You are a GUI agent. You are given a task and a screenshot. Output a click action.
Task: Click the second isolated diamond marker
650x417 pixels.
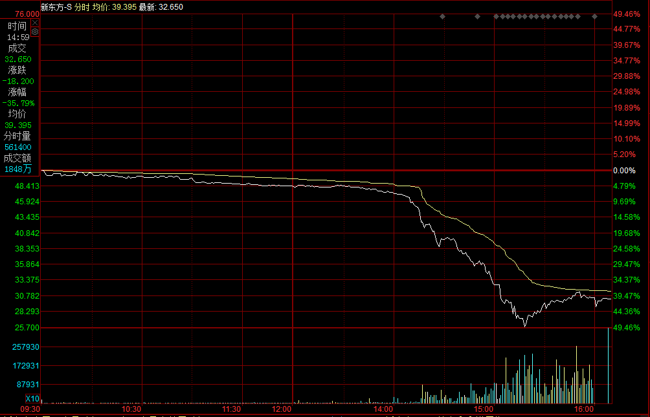pos(477,16)
